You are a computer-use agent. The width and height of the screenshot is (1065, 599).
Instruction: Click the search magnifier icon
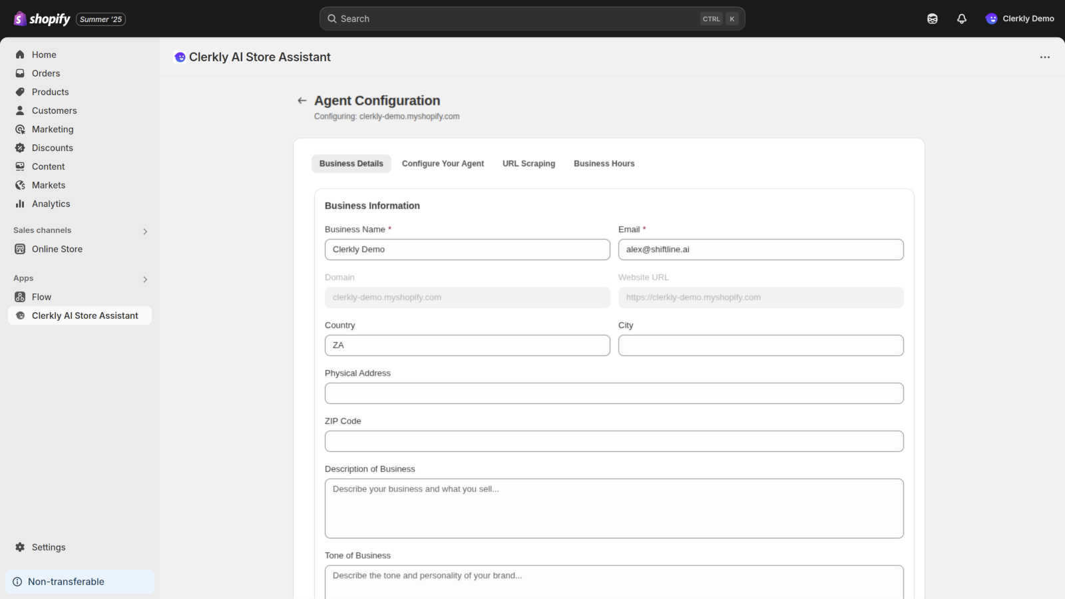point(332,19)
